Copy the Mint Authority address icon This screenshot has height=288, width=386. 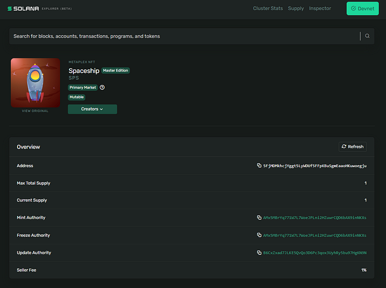click(x=259, y=218)
